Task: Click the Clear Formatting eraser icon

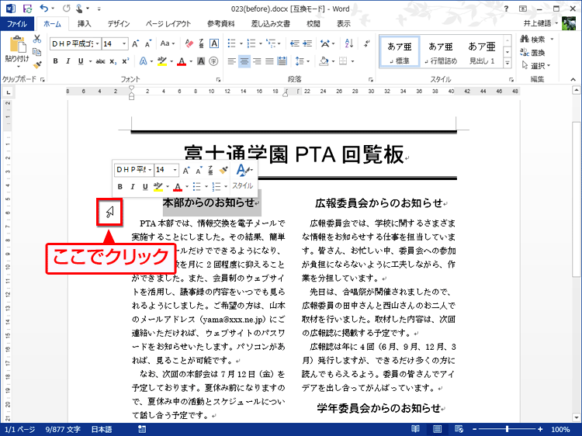Action: (x=189, y=43)
